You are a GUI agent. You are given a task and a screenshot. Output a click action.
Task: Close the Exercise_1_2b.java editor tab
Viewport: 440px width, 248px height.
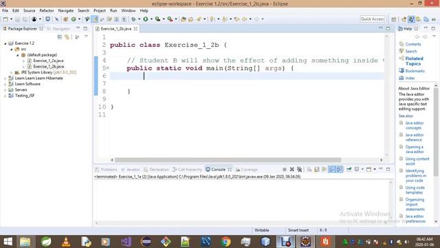pos(135,29)
